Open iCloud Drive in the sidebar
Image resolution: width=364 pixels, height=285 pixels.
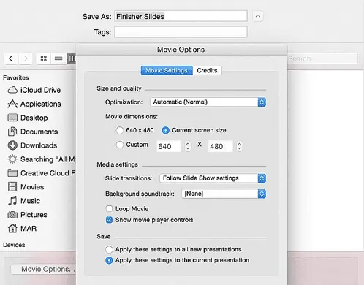tap(34, 90)
